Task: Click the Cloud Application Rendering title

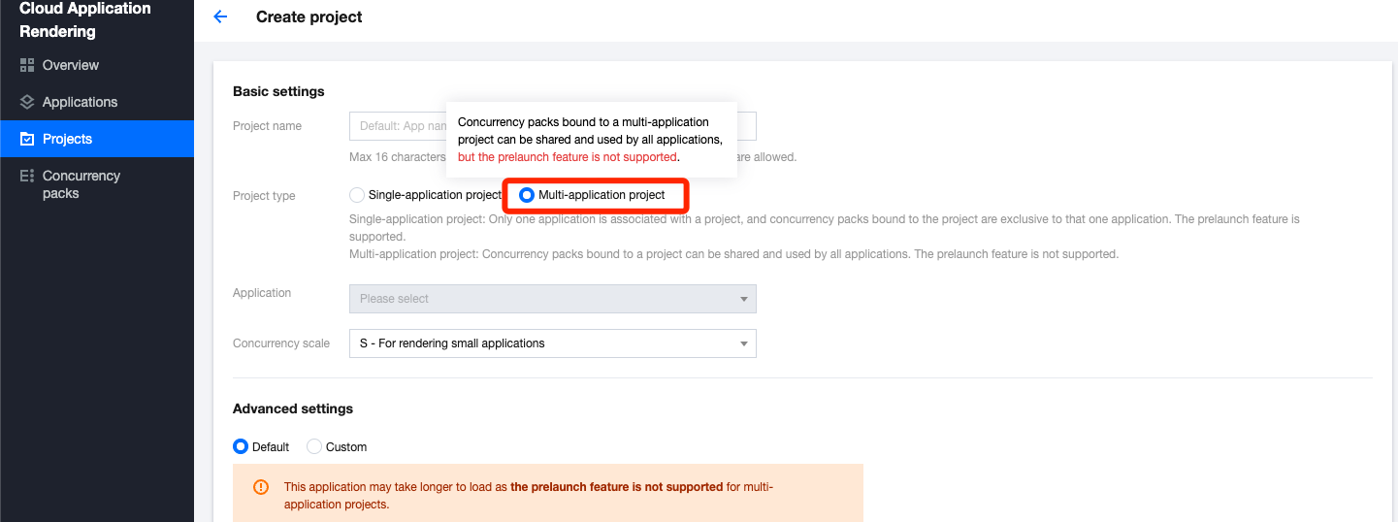Action: [85, 19]
